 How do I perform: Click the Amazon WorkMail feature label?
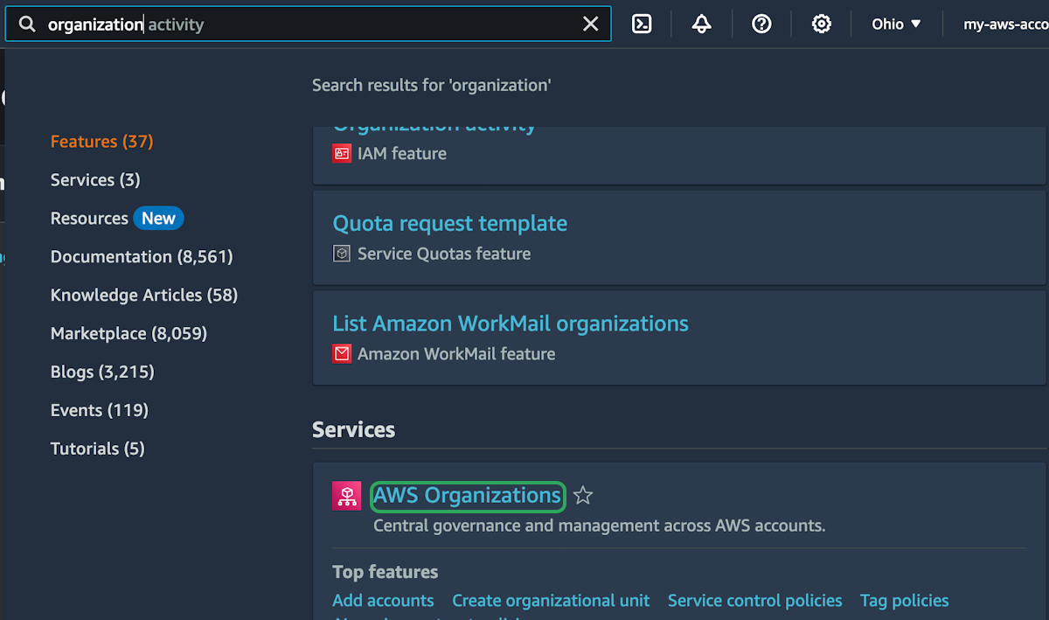click(x=456, y=354)
